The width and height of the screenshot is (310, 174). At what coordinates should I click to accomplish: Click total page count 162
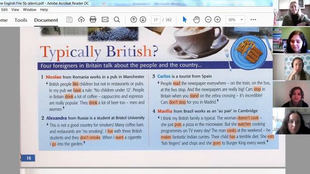[169, 20]
